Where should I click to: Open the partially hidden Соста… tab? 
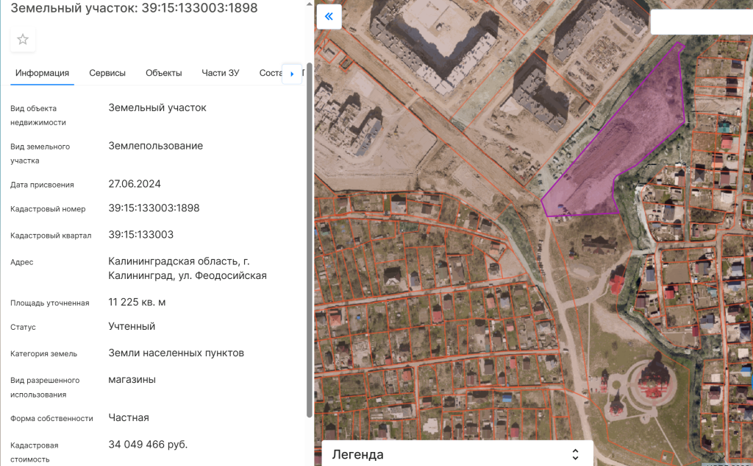271,73
